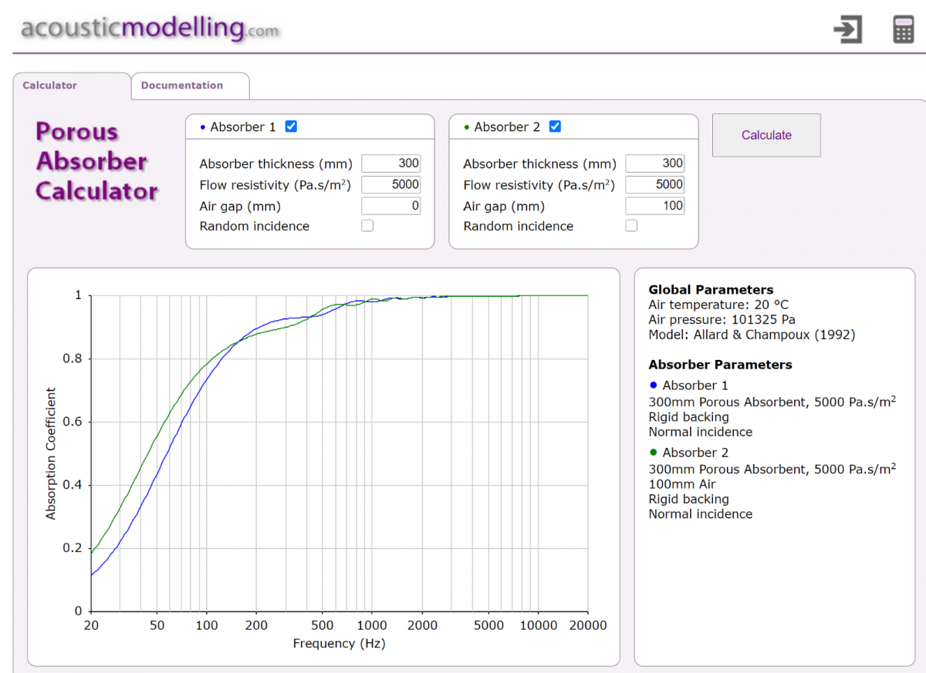
Task: Click Absorber 2 flow resistivity field
Action: pyautogui.click(x=655, y=184)
